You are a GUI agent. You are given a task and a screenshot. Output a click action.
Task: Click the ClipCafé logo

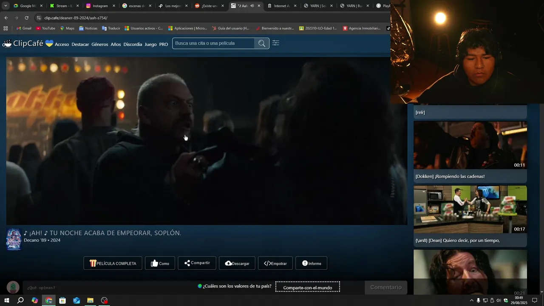[x=23, y=43]
